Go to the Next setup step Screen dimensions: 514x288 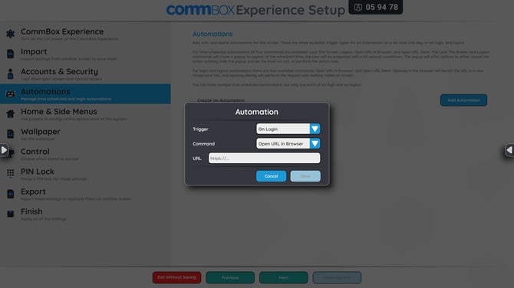point(284,277)
